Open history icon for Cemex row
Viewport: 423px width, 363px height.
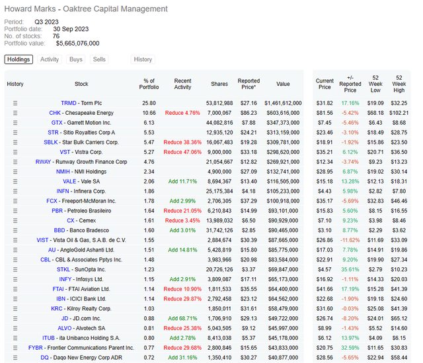tap(15, 219)
